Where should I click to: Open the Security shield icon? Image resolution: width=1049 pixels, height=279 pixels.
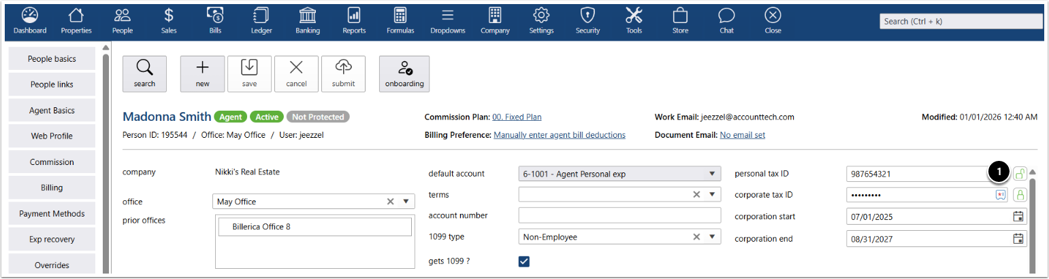[x=587, y=20]
